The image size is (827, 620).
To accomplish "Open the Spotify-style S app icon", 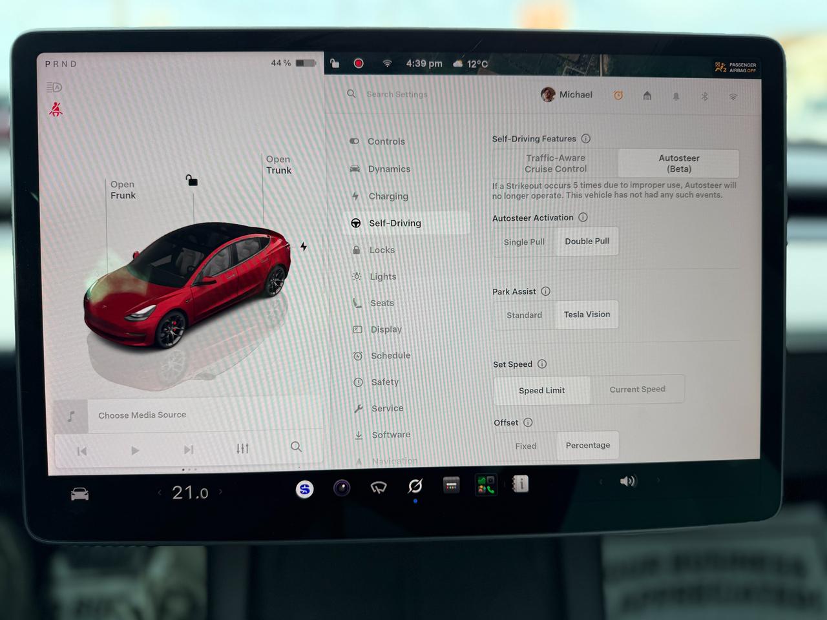I will (x=305, y=490).
